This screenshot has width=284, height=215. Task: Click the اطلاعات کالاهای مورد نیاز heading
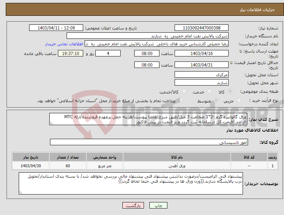point(252,130)
